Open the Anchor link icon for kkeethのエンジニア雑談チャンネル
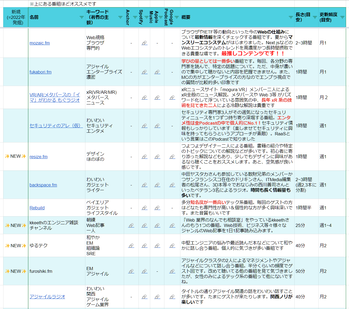Image resolution: width=349 pixels, height=309 pixels. tap(131, 225)
